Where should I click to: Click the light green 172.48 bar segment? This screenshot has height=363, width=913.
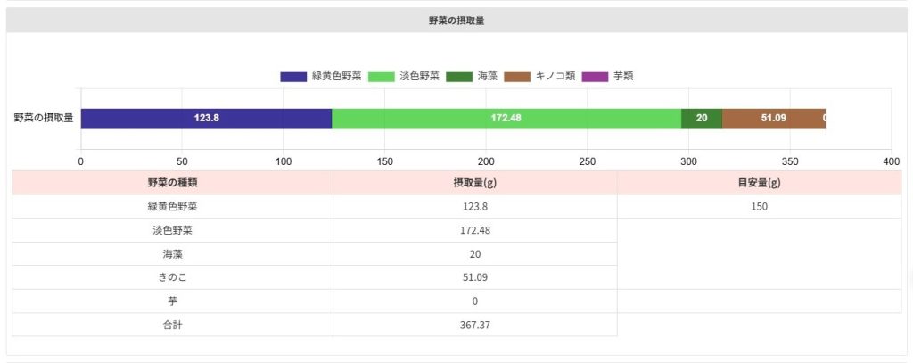click(506, 118)
